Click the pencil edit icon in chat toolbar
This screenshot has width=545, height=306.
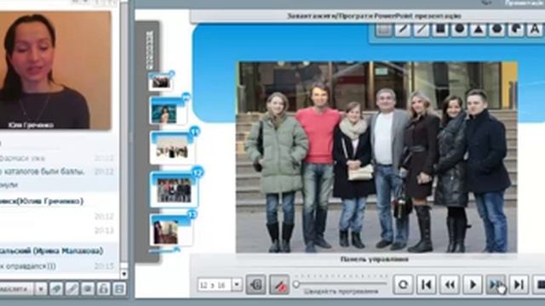[x=72, y=289]
